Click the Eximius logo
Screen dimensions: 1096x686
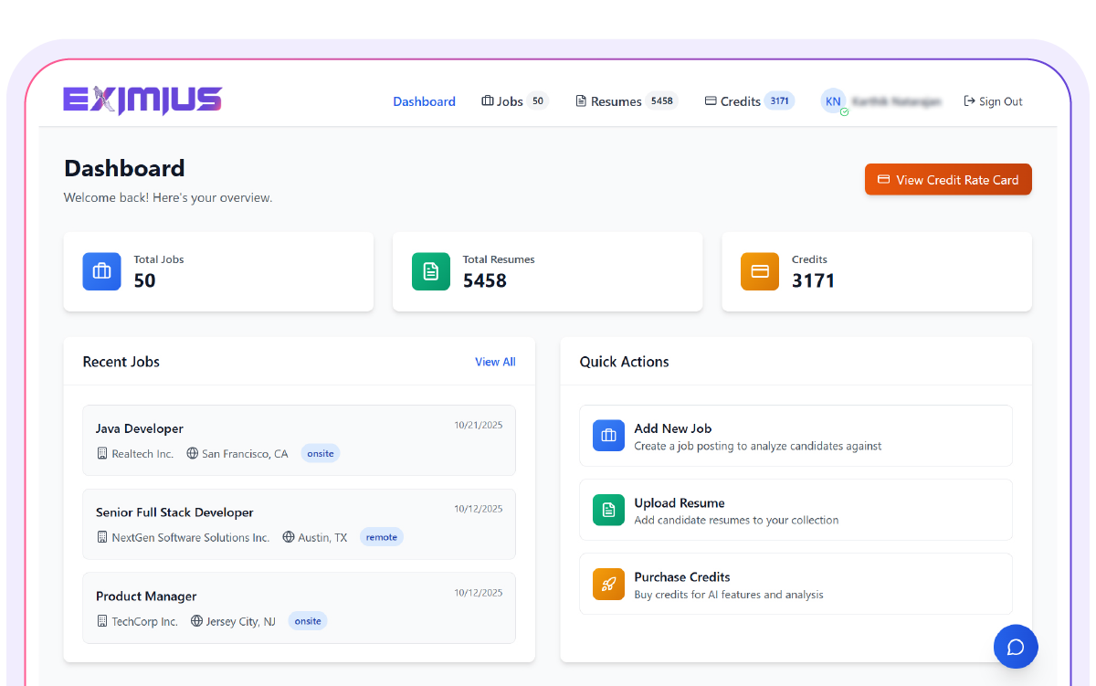point(142,100)
